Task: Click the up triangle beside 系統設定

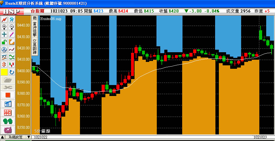Action: 3,137
